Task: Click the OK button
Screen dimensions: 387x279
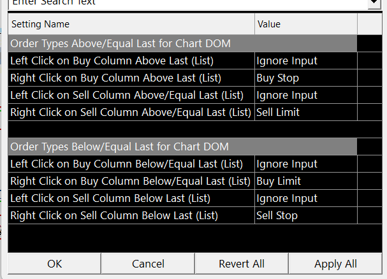Action: [54, 264]
